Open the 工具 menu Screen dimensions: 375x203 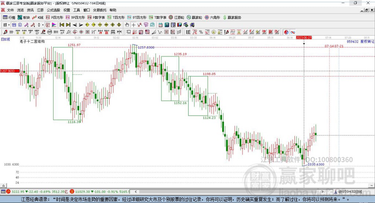tap(77, 10)
